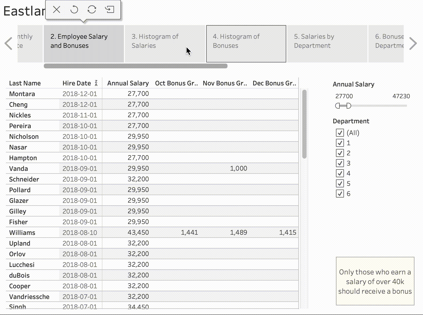Screen dimensions: 423x315
Task: Uncheck Department 6 filter
Action: coord(340,194)
